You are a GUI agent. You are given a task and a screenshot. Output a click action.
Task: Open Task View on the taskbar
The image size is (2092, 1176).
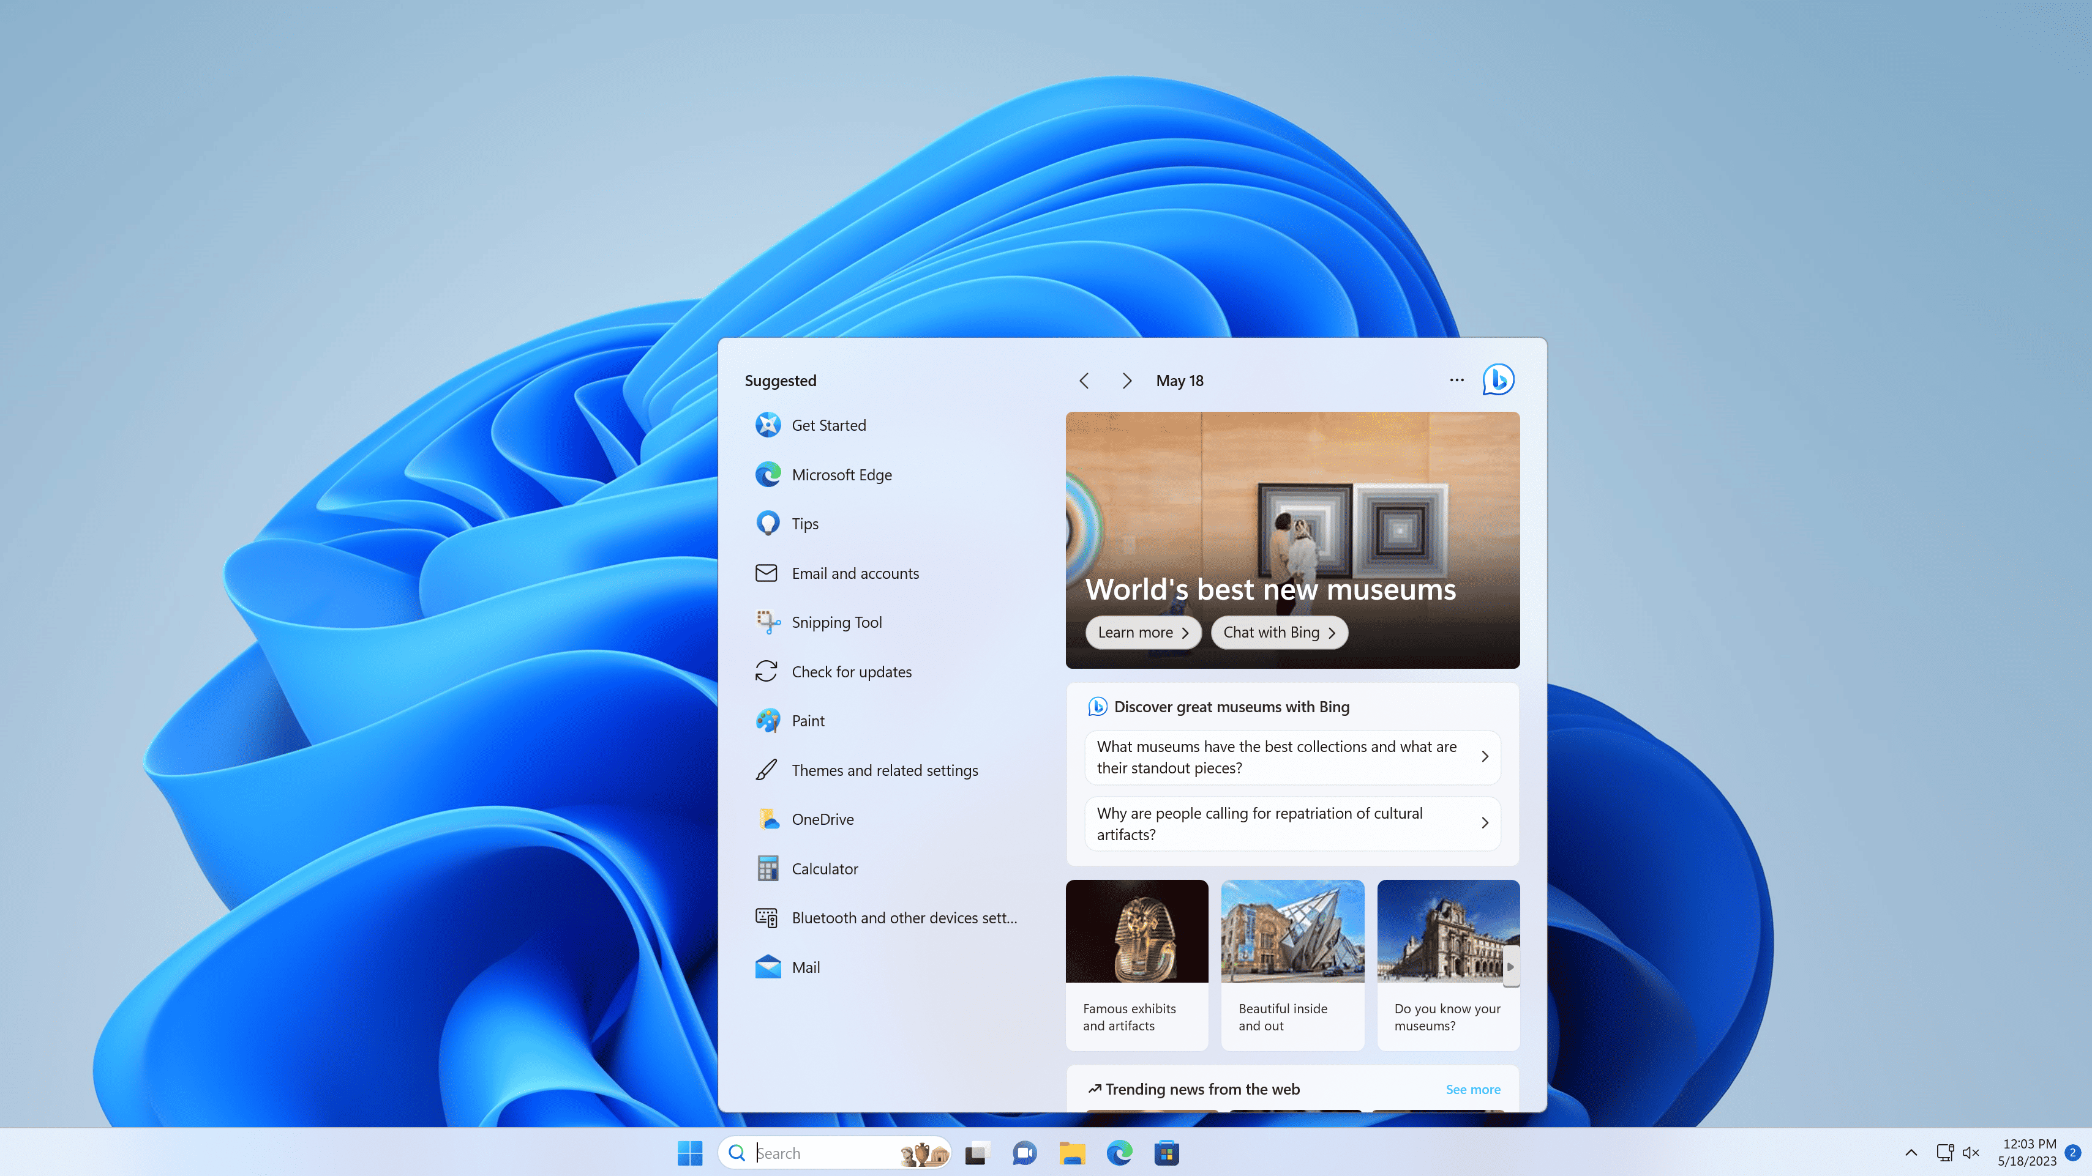tap(977, 1153)
